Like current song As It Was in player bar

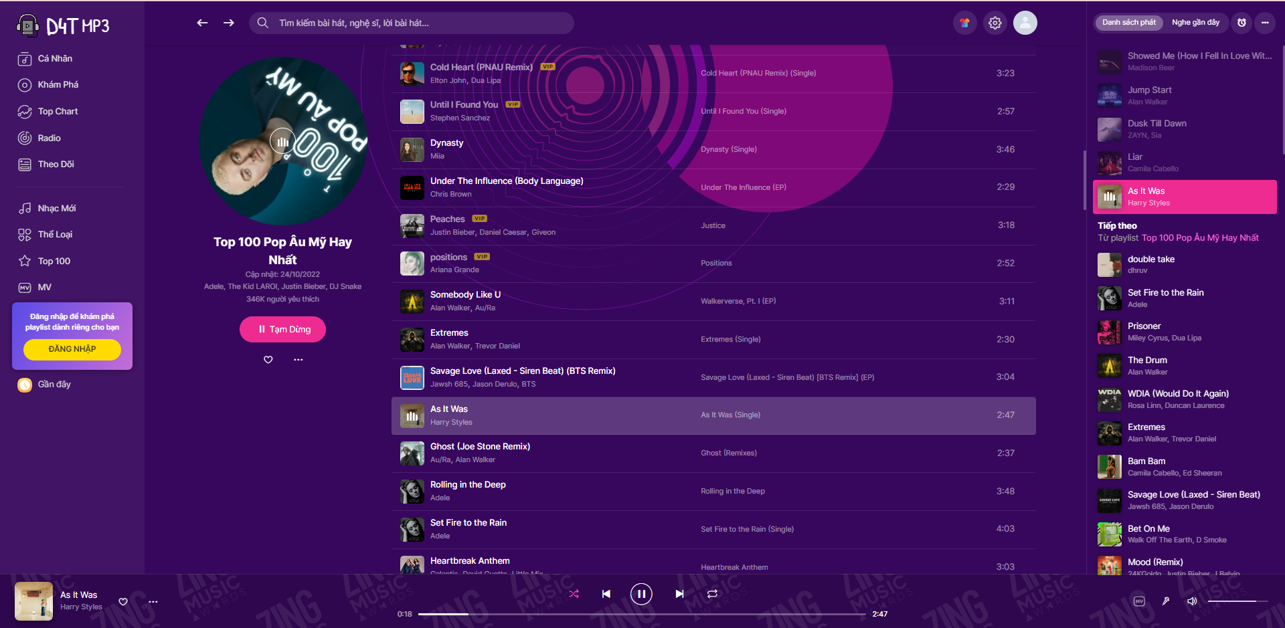coord(123,602)
